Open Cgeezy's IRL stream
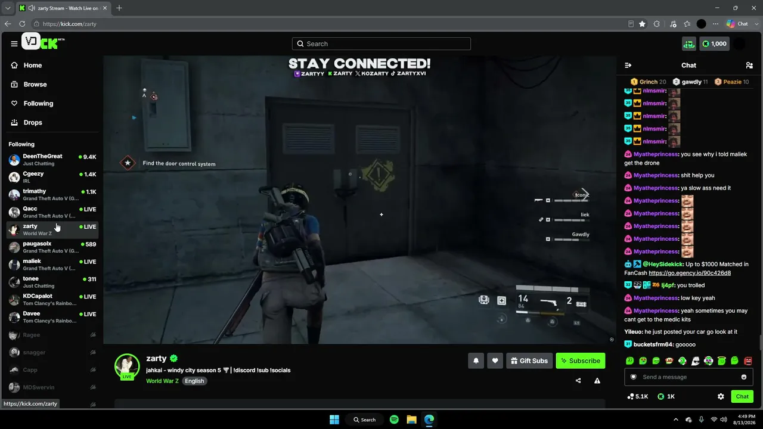The width and height of the screenshot is (763, 429). point(52,177)
